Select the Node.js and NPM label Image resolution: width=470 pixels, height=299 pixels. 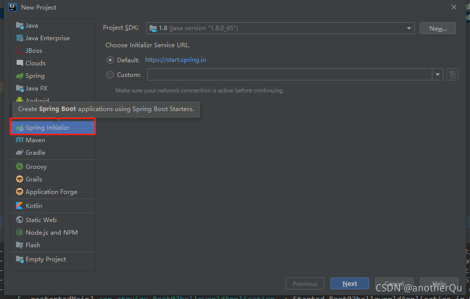click(52, 233)
